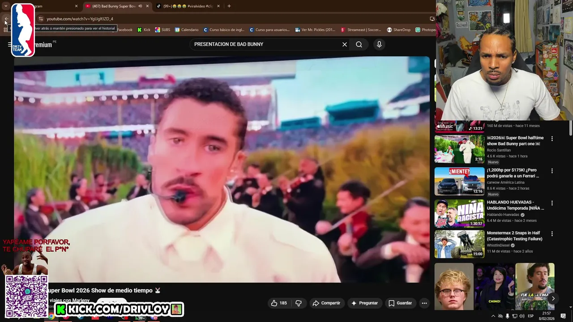Viewport: 573px width, 322px height.
Task: Open the ShareDrop bookmark
Action: click(399, 30)
